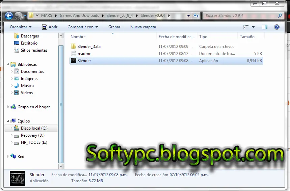The image size is (290, 191).
Task: Click the Disco local (C:) drive icon
Action: (17, 128)
